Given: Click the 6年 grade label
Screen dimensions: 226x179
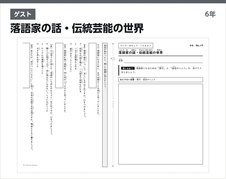Looking at the screenshot, I should coord(210,14).
